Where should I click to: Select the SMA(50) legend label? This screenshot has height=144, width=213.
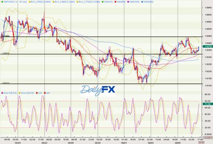(x=121, y=2)
